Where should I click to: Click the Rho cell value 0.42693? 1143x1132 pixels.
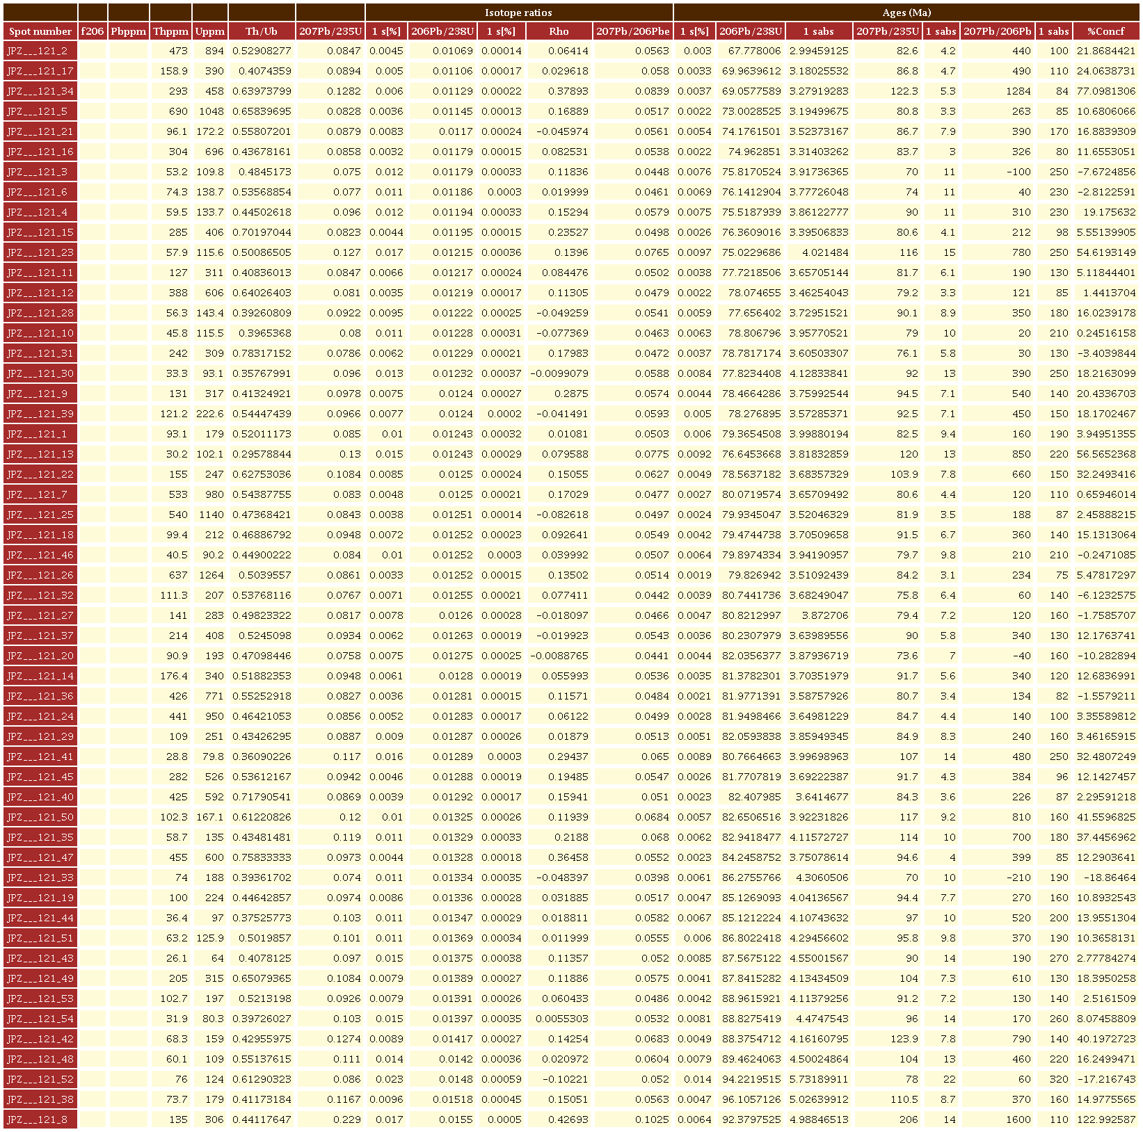click(559, 1119)
